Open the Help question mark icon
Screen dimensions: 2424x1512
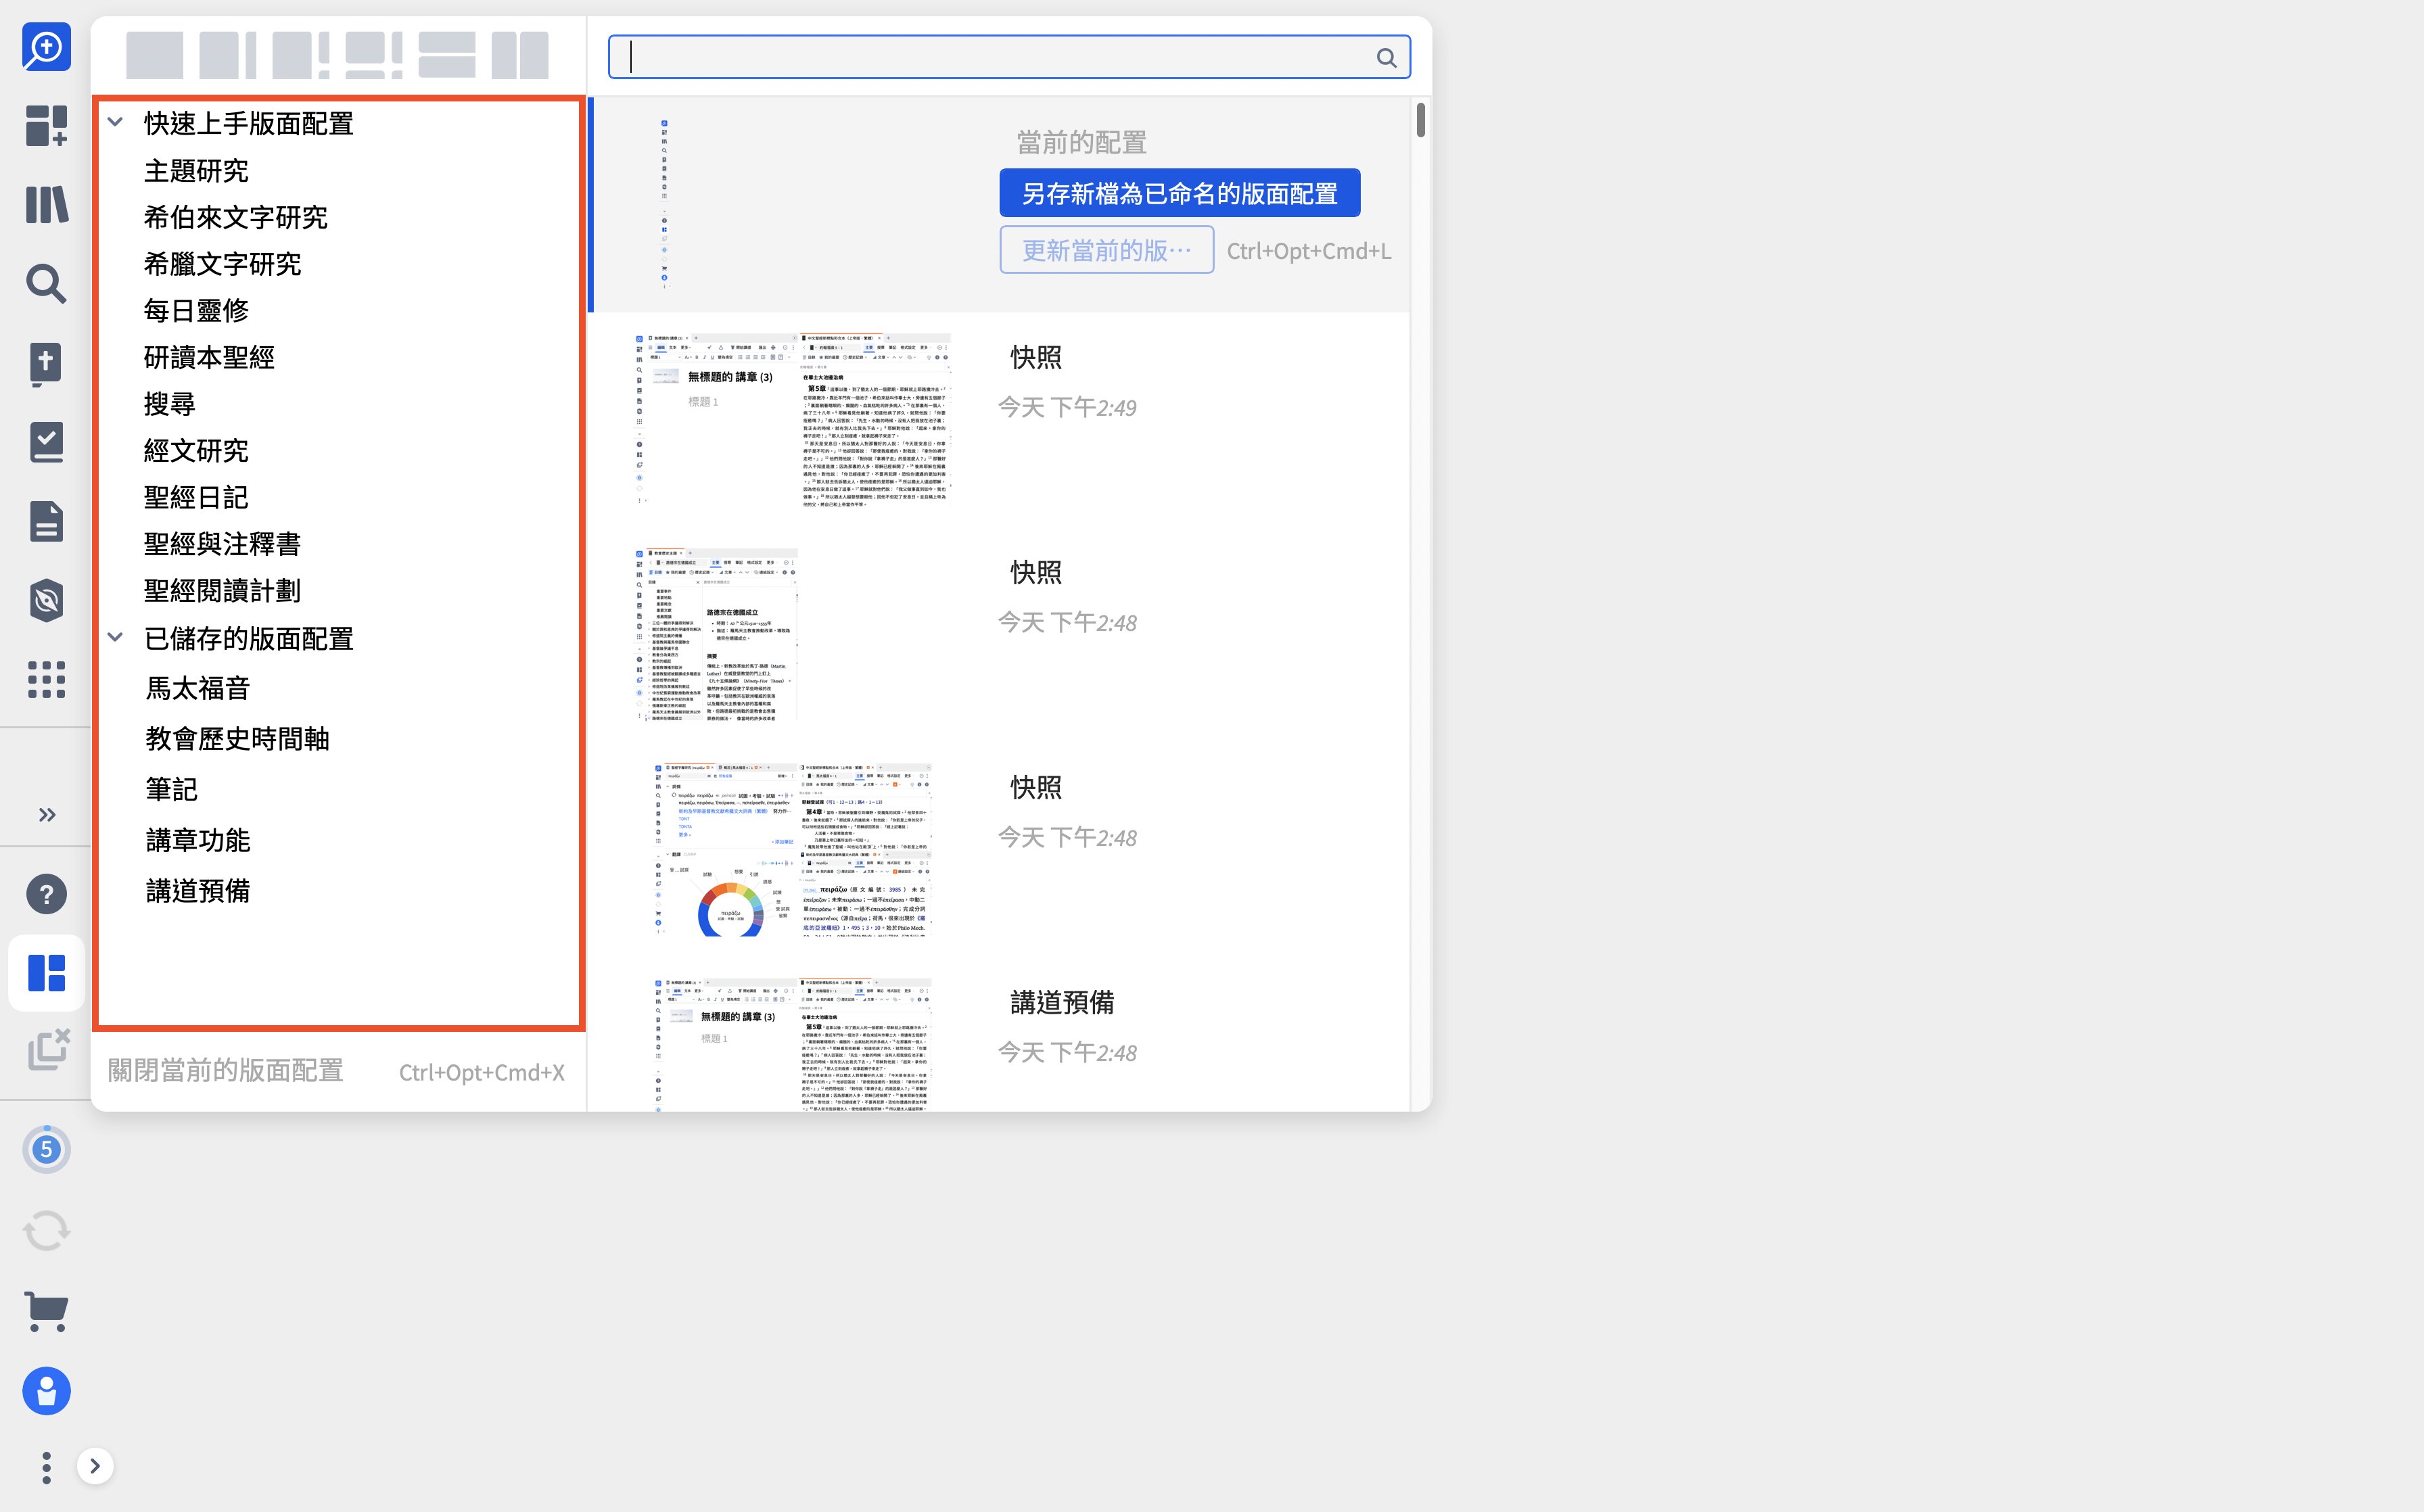click(x=46, y=894)
